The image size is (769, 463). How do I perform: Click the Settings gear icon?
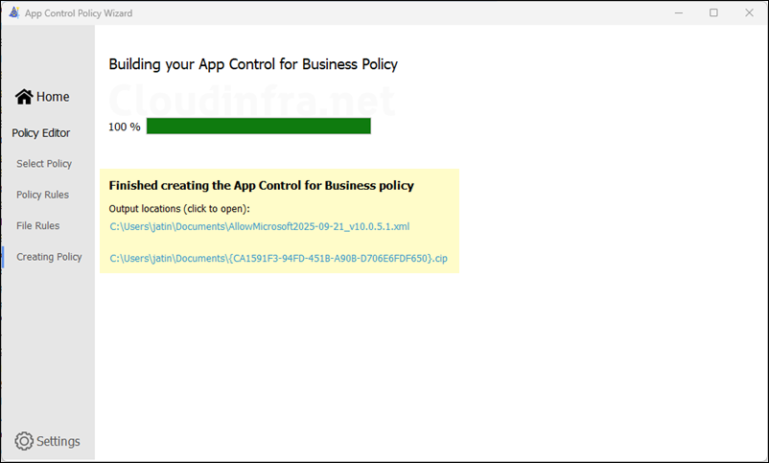24,441
